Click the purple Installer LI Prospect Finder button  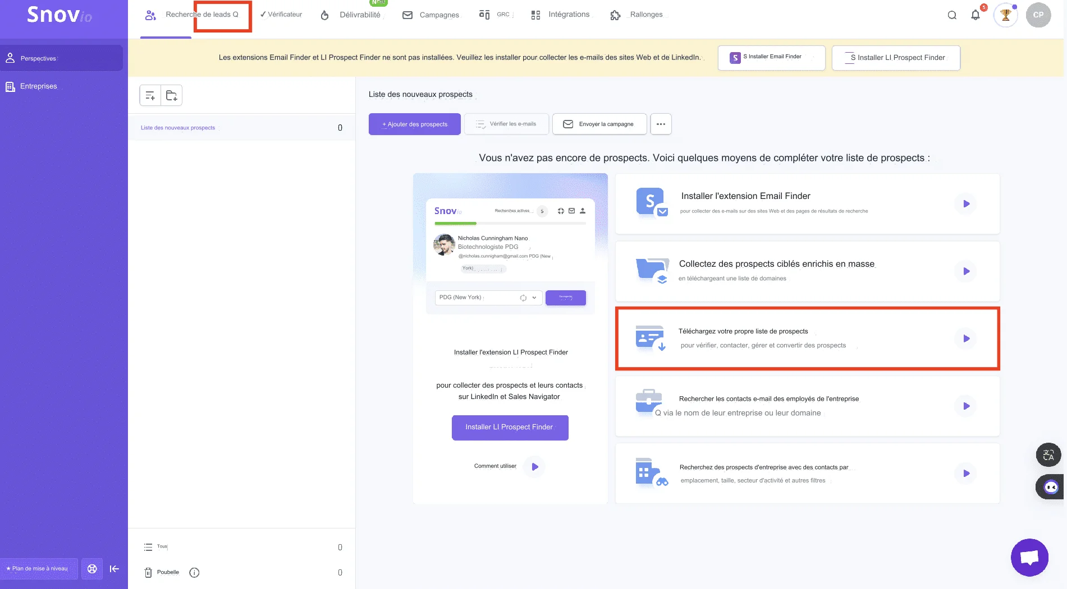click(510, 428)
